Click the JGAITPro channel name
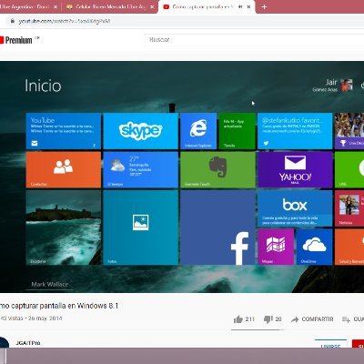364x364 pixels. (28, 343)
